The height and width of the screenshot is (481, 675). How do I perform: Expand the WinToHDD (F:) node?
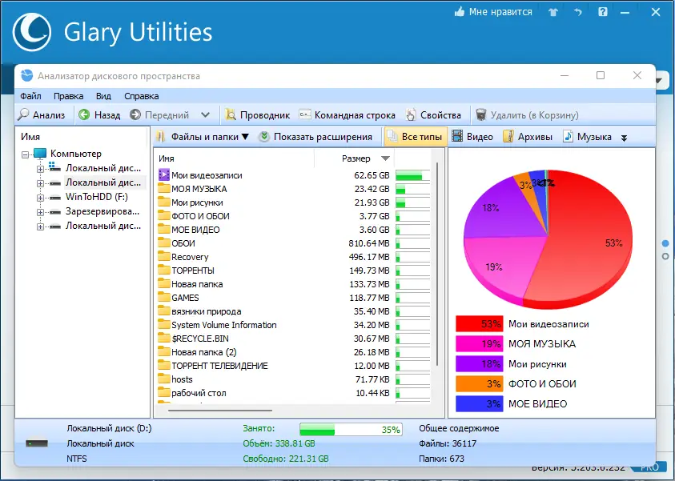coord(40,198)
